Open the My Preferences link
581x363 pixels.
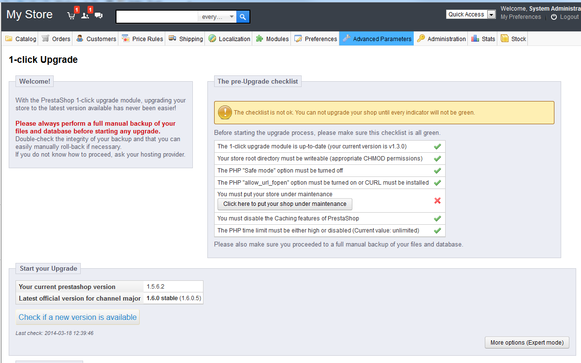click(521, 17)
